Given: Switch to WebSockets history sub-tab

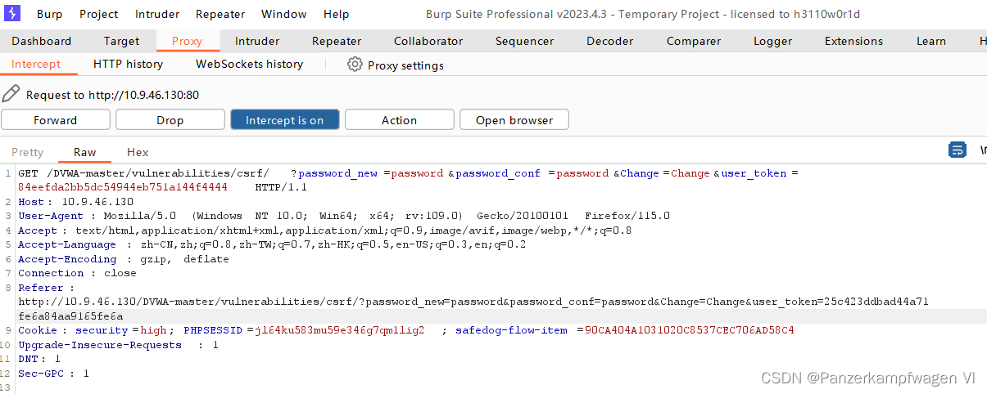Looking at the screenshot, I should pos(249,64).
